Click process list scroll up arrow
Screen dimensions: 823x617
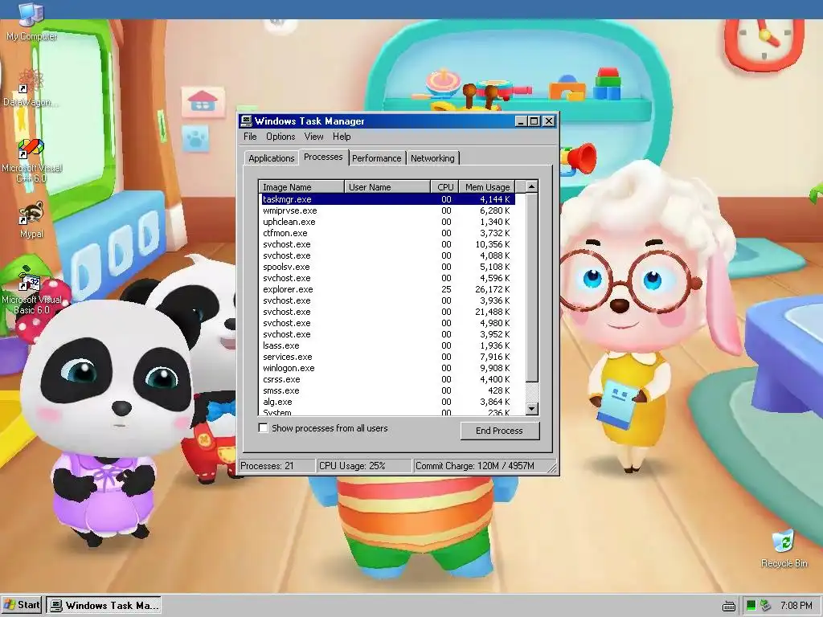point(532,186)
